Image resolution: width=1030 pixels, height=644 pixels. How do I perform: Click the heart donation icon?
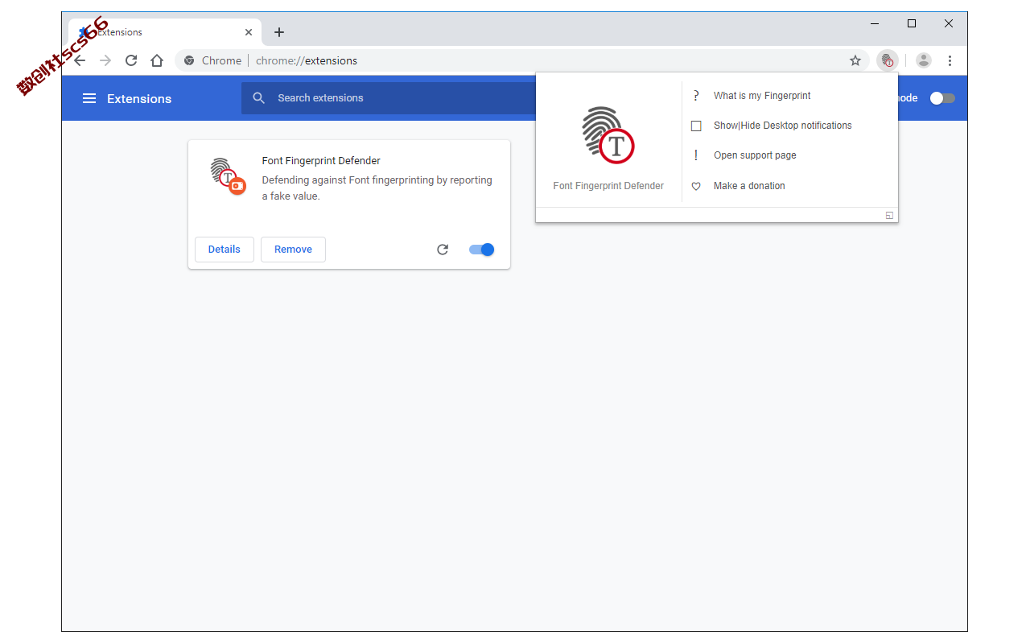(x=696, y=186)
